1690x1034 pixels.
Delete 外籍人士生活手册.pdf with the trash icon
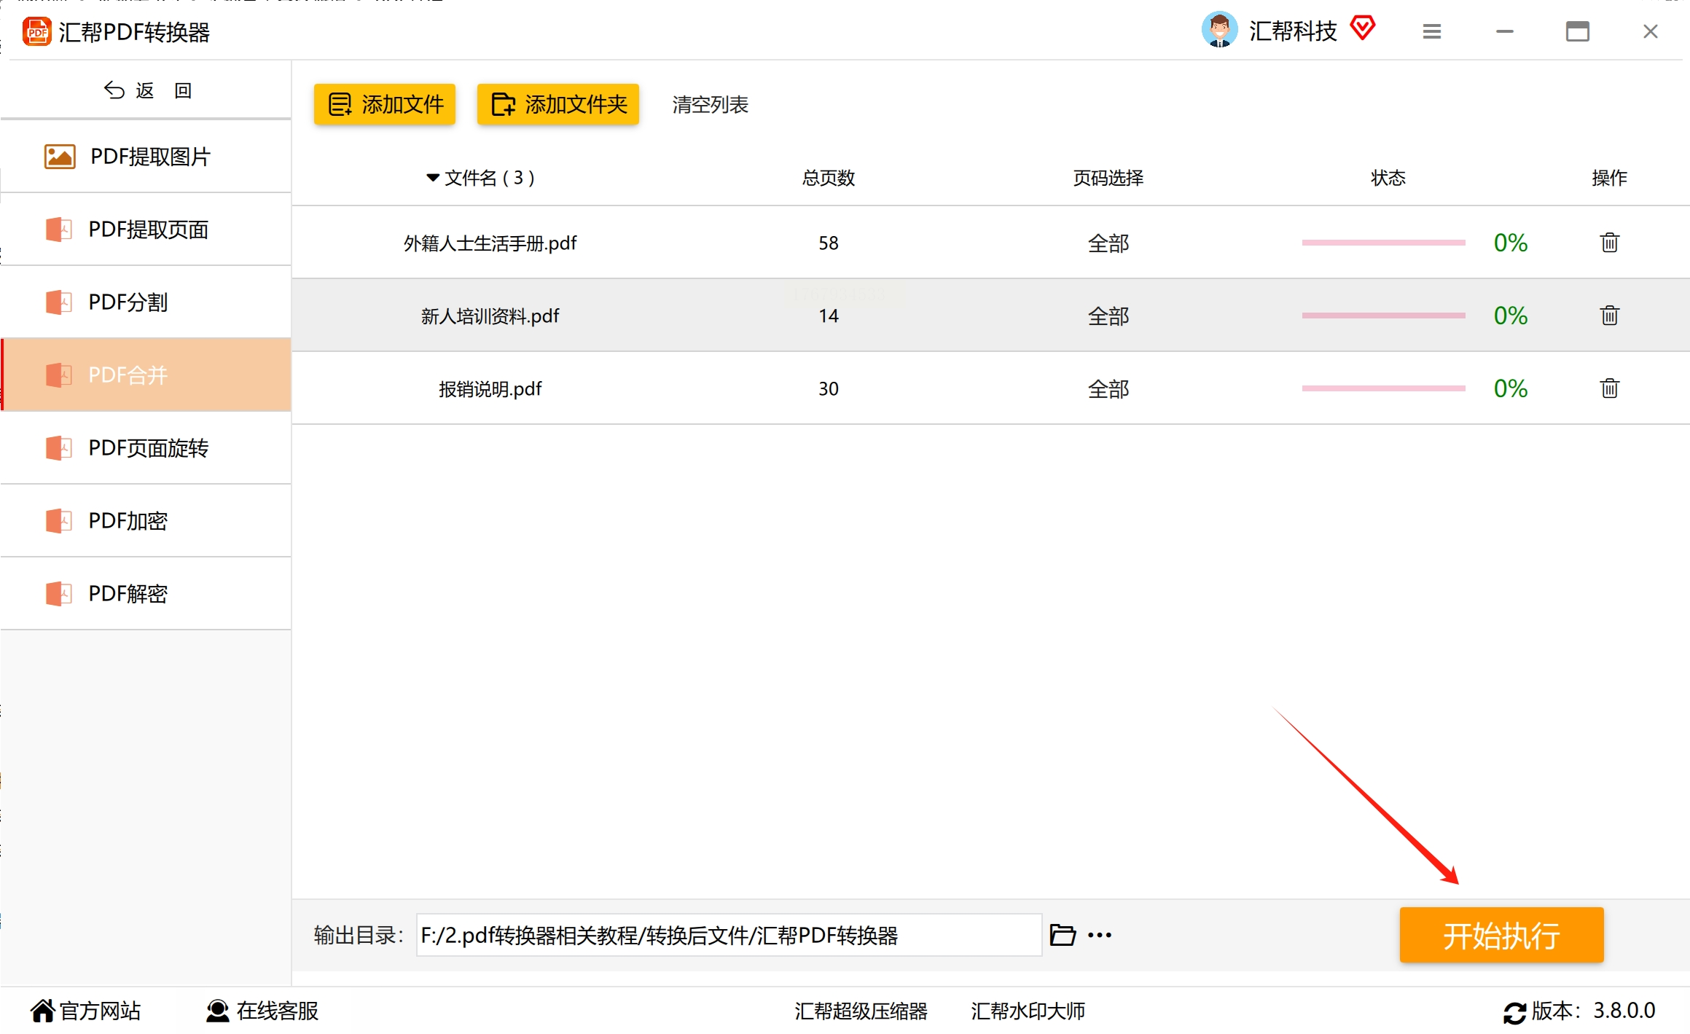click(1609, 243)
